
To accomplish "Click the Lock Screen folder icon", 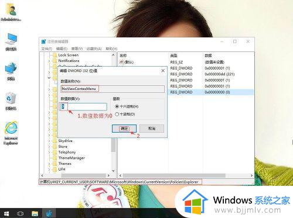I will tap(54, 55).
